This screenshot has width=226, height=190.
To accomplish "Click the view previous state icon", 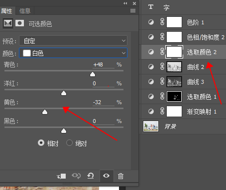I will (76, 176).
